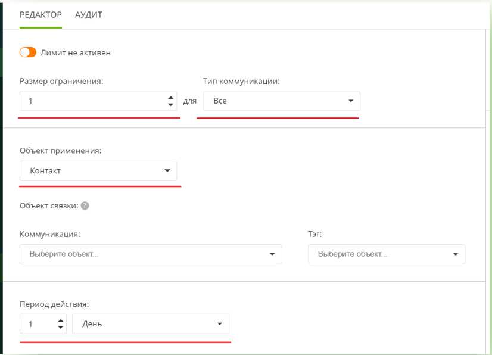Open the 'Тип коммуникации' dropdown
Screen dimensions: 492x355
(x=274, y=101)
